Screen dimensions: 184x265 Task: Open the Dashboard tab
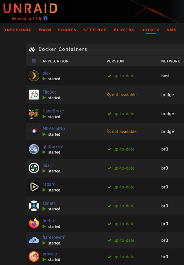pyautogui.click(x=17, y=30)
